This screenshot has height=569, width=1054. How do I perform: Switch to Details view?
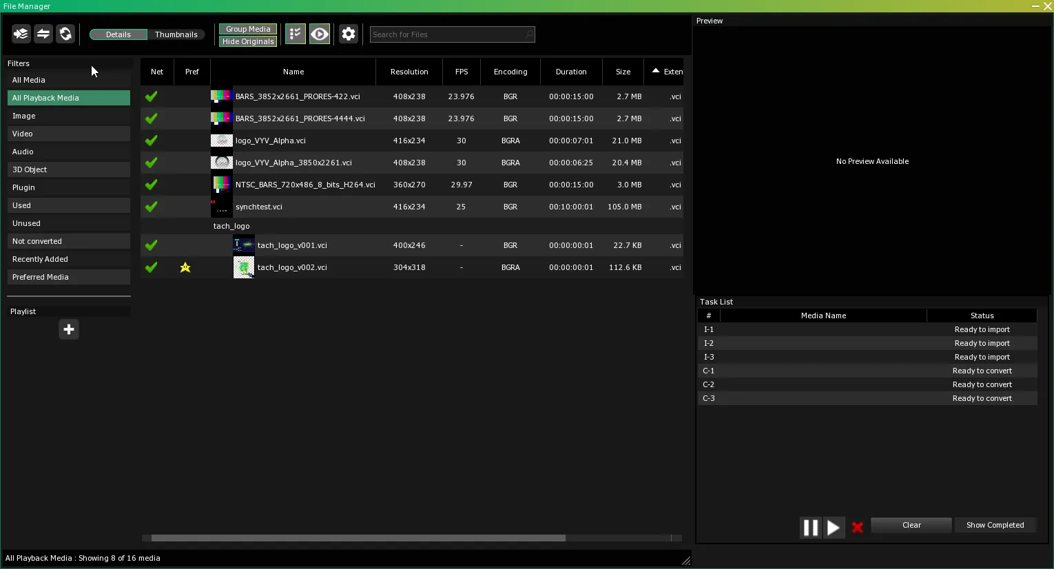click(118, 34)
